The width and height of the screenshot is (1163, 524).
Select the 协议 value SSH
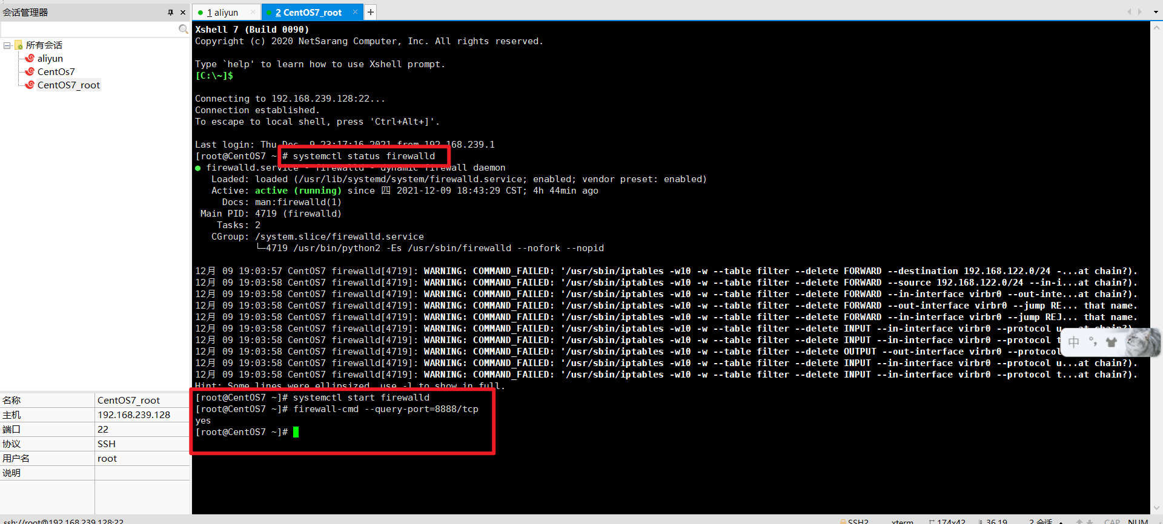107,444
